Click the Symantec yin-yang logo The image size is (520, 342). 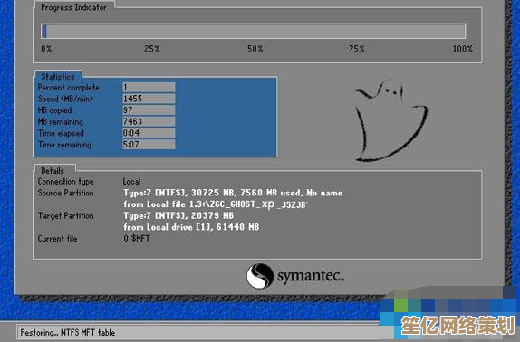(260, 276)
